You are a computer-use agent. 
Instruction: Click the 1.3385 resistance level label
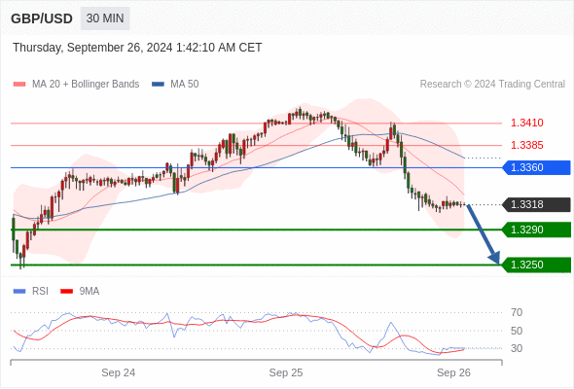(x=526, y=145)
